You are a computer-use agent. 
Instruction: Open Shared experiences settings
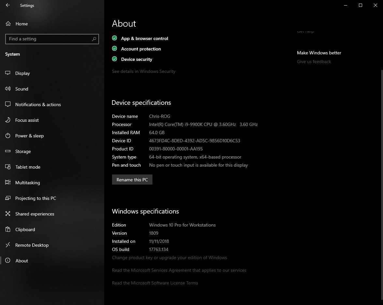35,214
